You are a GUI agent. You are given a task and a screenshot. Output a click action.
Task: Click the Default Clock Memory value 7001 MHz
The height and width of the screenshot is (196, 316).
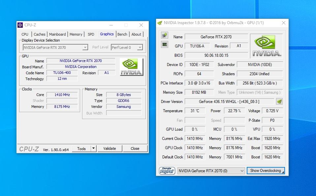(235, 157)
